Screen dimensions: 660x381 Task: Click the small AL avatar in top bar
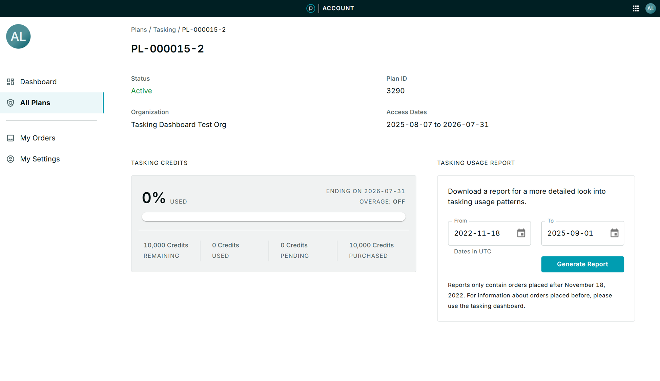(x=650, y=8)
